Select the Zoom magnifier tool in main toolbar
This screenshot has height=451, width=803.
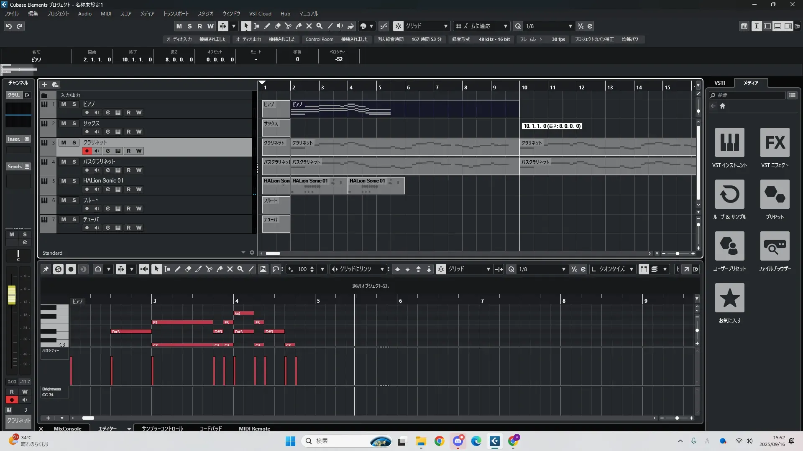(x=320, y=26)
